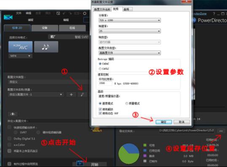The image size is (227, 167).
Task: Open the disabled frame type dropdown
Action: pyautogui.click(x=130, y=42)
